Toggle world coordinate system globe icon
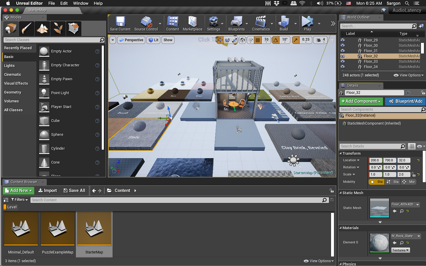This screenshot has width=426, height=266. [243, 40]
